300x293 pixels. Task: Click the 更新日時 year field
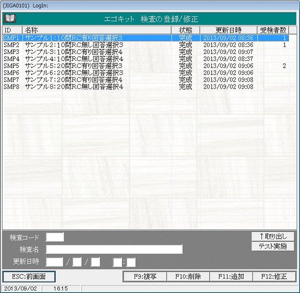(54, 262)
